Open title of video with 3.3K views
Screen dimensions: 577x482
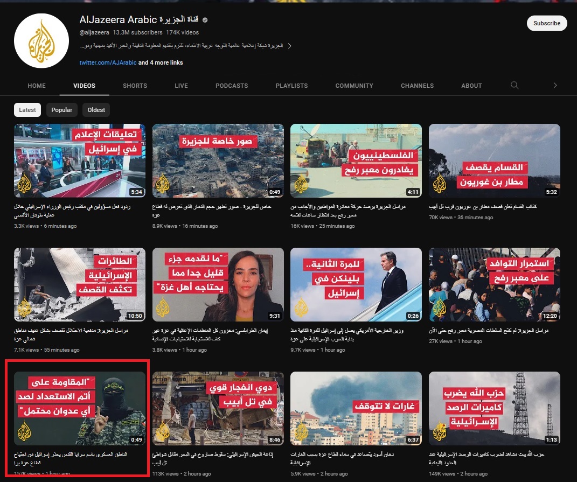tap(72, 211)
